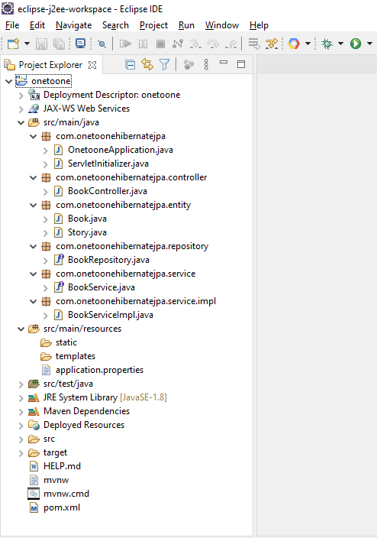This screenshot has width=377, height=538.
Task: Toggle Link with Editor in Project Explorer
Action: pos(147,64)
